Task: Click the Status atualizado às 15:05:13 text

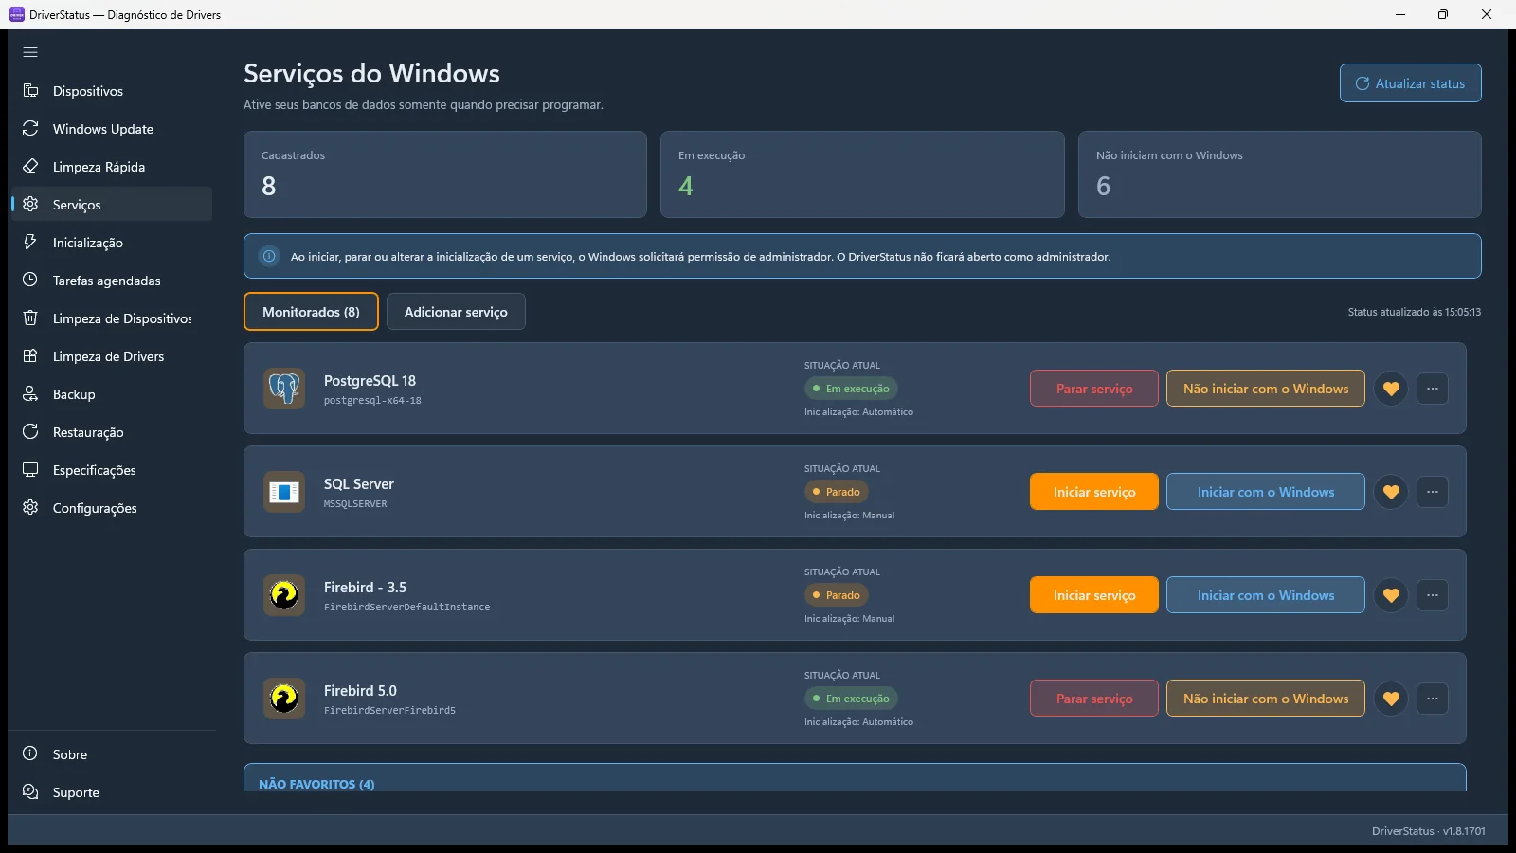Action: coord(1415,312)
